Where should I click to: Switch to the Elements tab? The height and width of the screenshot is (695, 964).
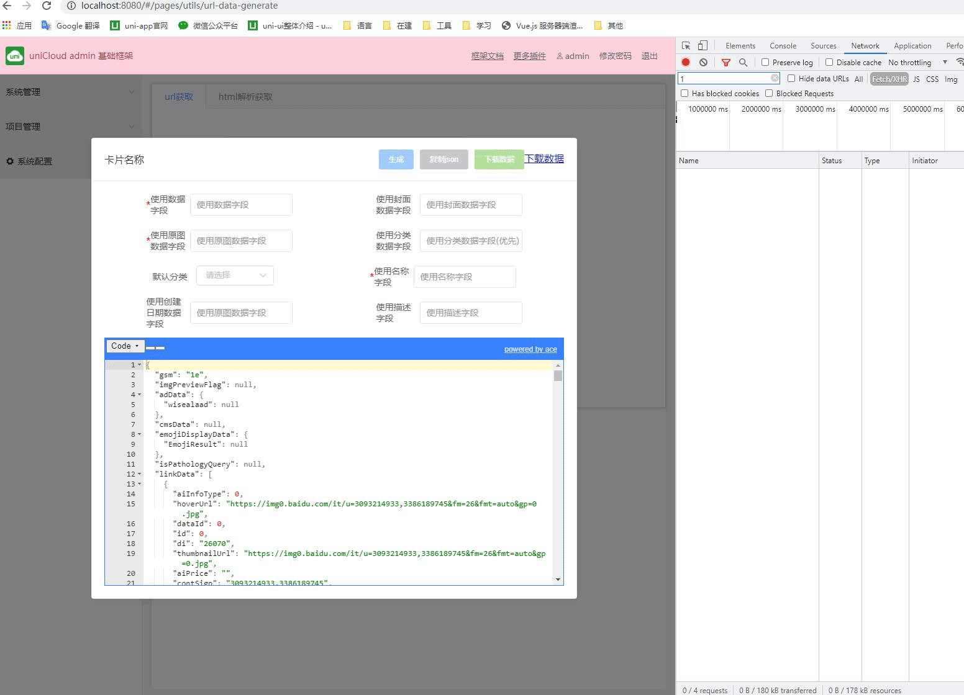pyautogui.click(x=740, y=46)
